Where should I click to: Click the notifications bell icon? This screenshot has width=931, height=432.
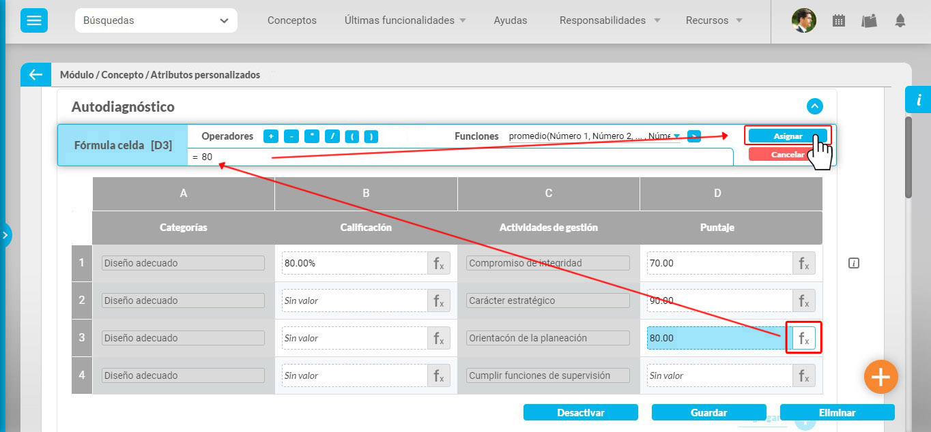(900, 20)
